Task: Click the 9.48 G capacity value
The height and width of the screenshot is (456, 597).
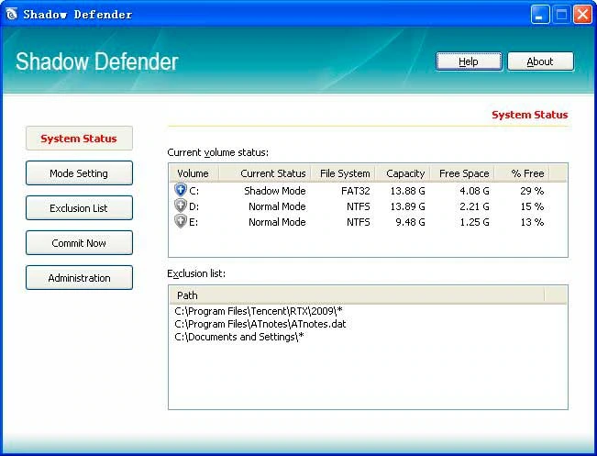Action: click(x=410, y=222)
